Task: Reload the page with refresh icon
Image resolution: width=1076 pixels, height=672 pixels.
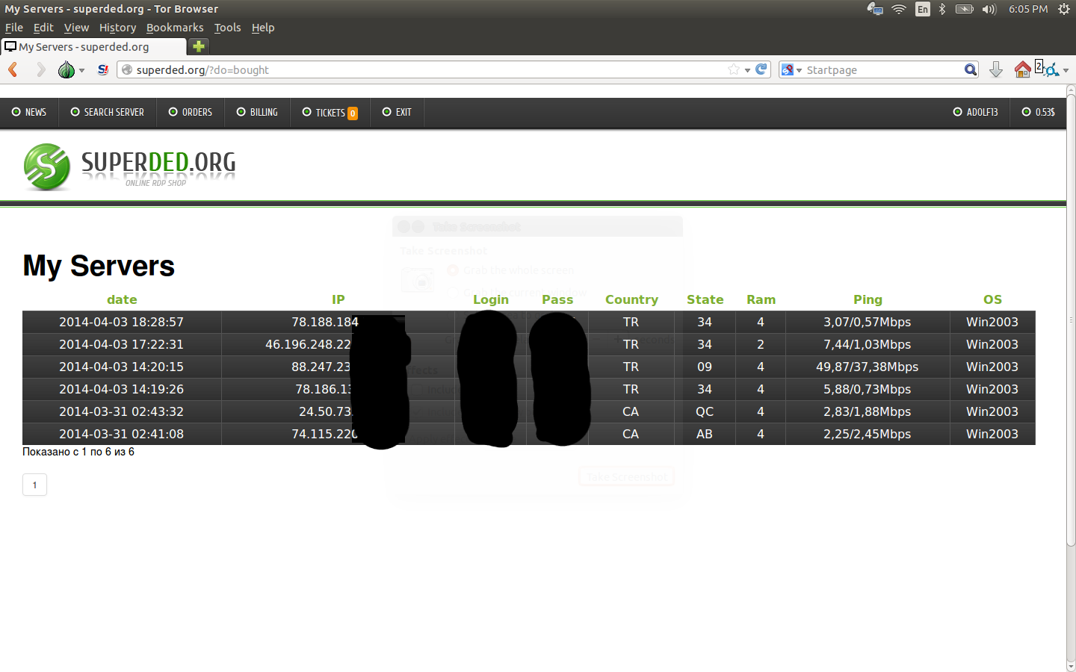Action: 761,69
